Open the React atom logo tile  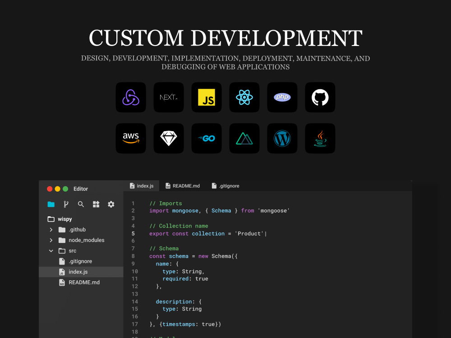(x=244, y=97)
